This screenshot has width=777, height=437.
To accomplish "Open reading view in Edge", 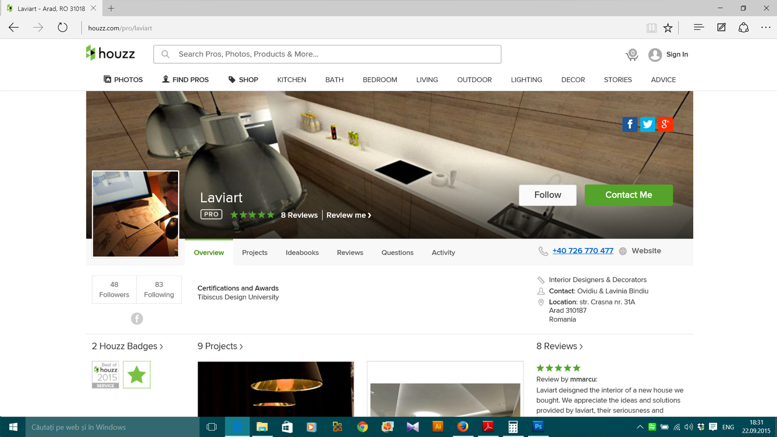I will [652, 28].
